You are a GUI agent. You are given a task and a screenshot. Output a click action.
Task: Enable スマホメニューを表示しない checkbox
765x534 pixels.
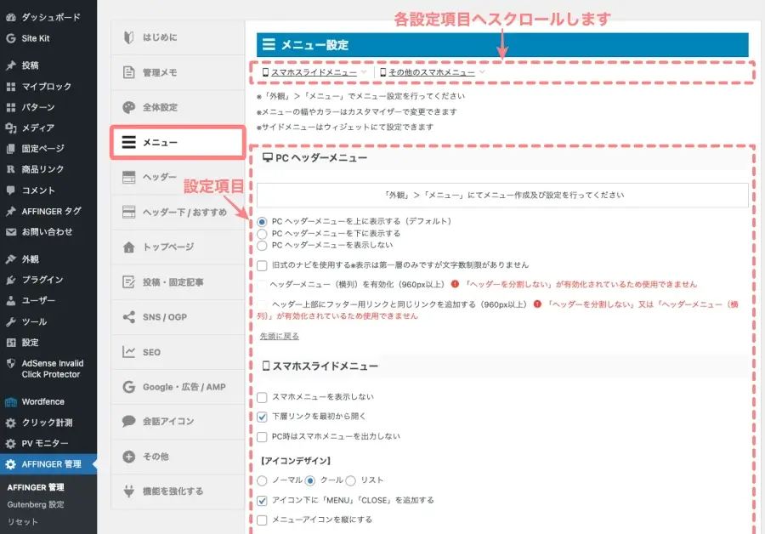point(263,397)
